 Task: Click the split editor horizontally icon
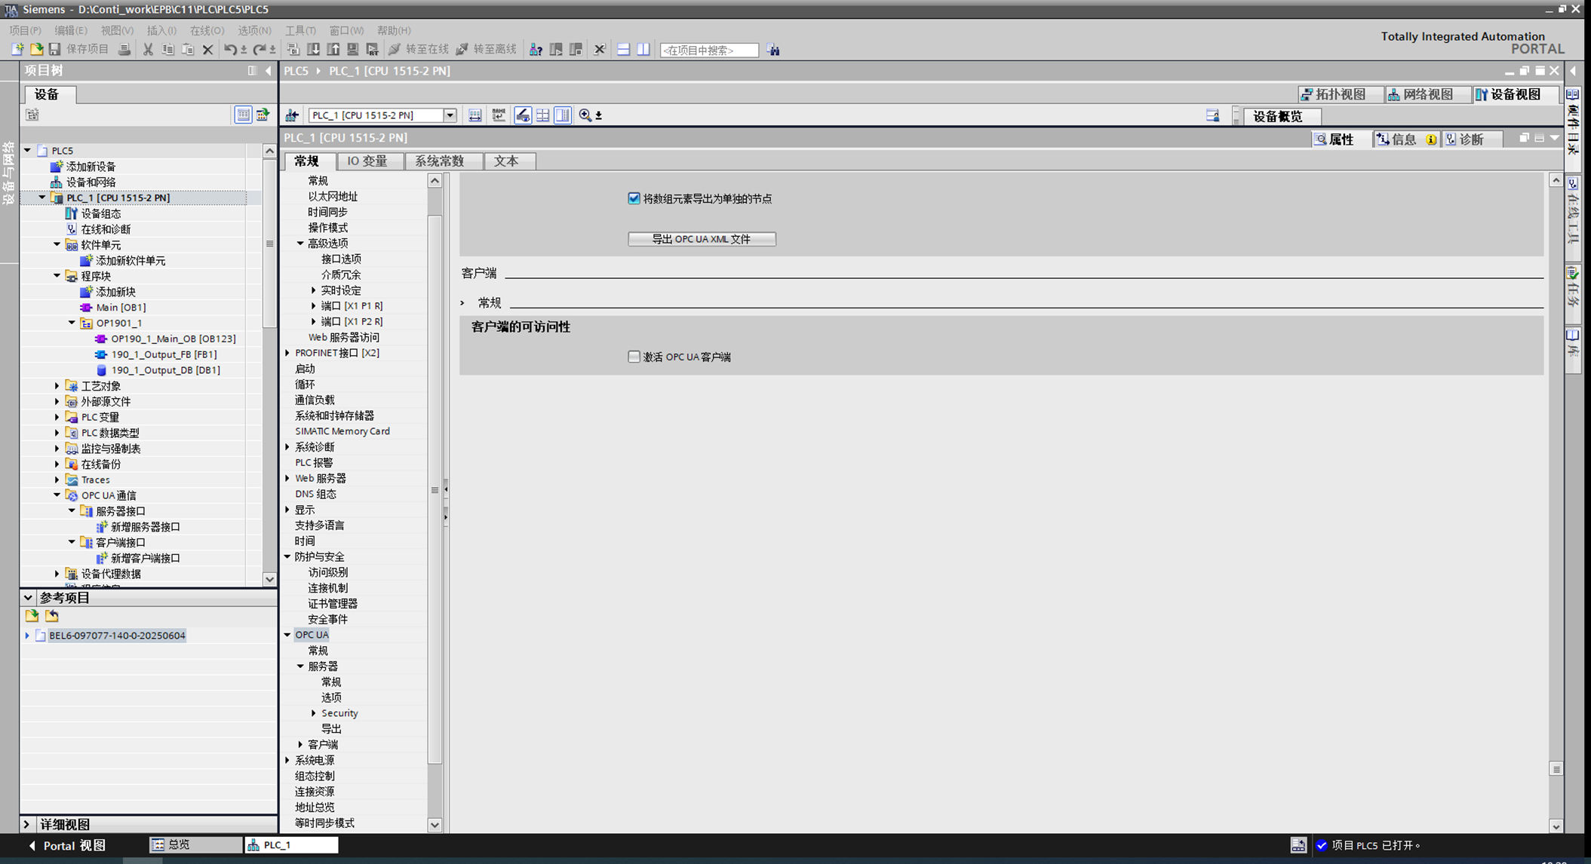(623, 50)
